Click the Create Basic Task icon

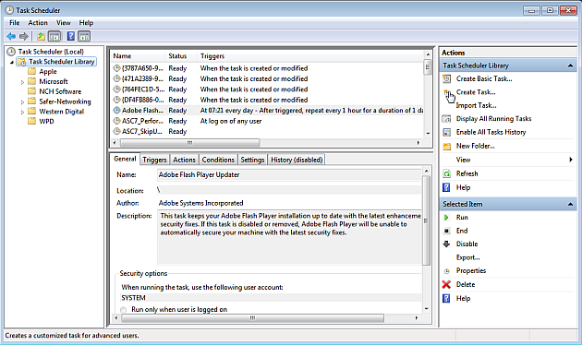(x=447, y=79)
